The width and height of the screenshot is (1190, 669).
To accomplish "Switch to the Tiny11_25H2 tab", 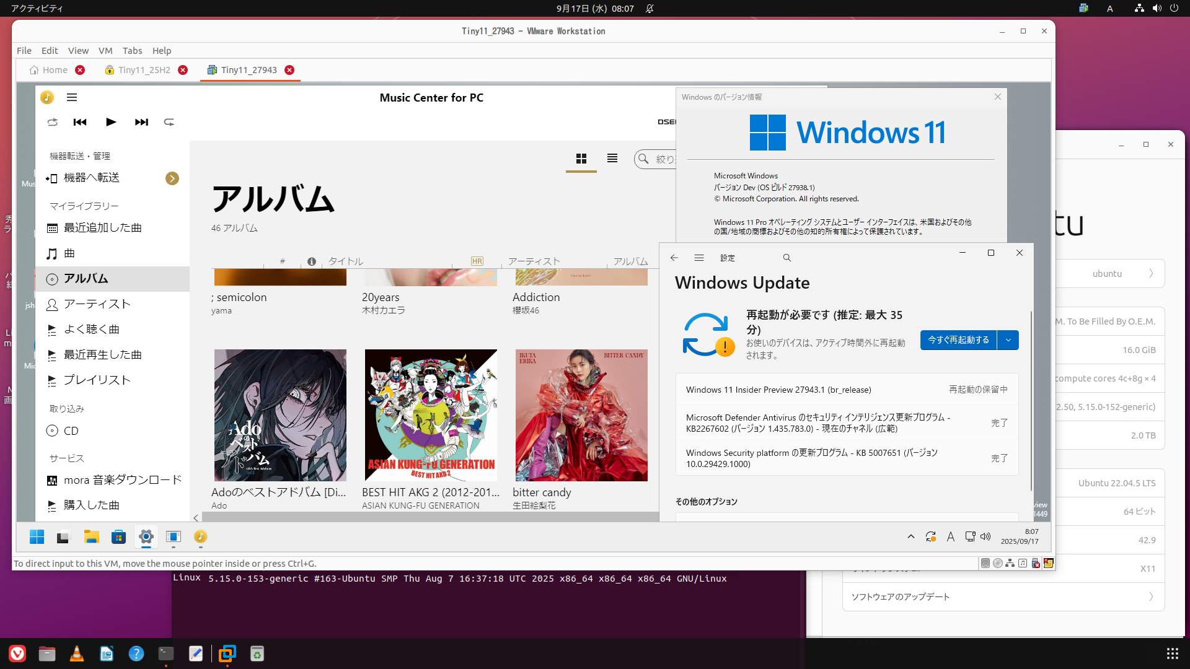I will [144, 70].
